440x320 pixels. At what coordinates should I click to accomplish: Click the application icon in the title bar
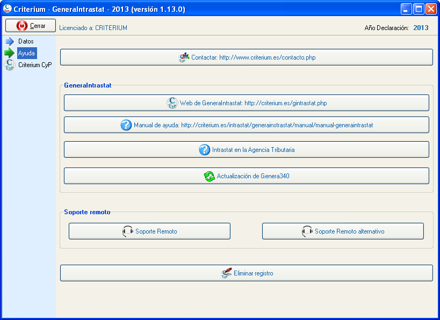[8, 9]
